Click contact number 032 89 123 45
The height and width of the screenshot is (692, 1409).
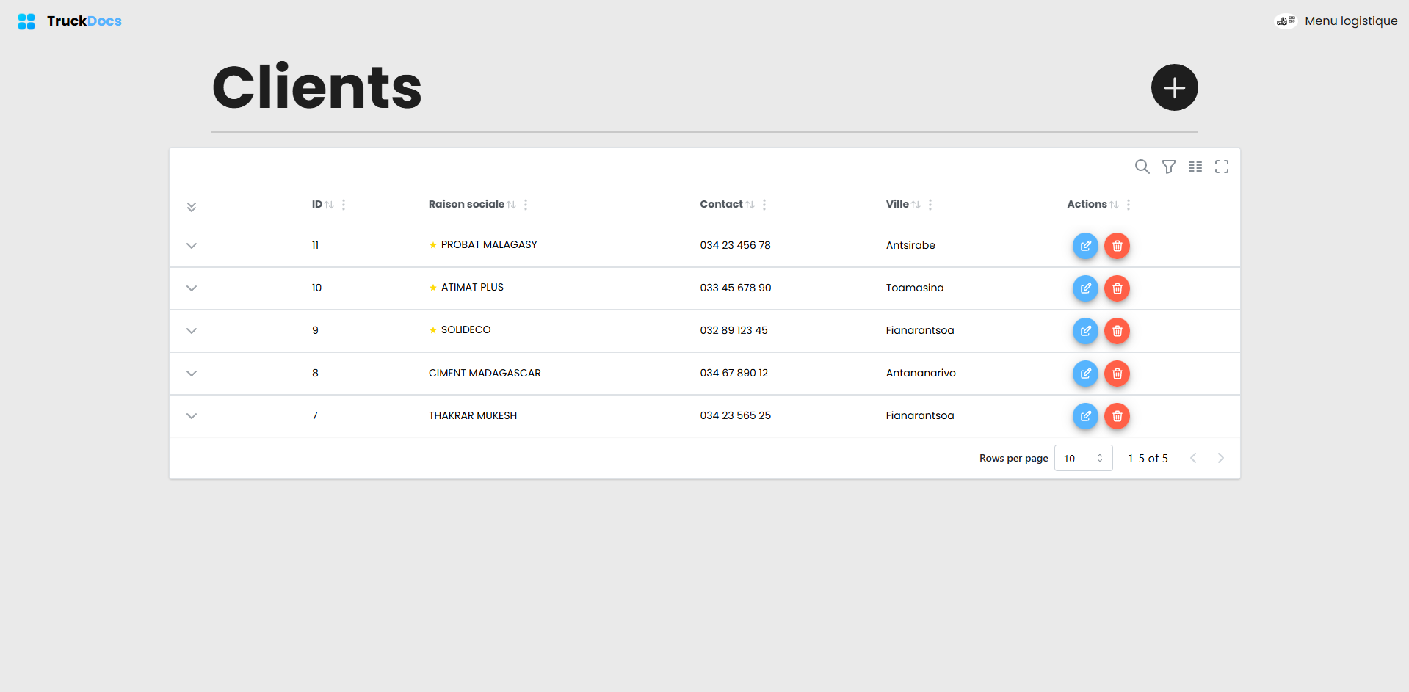coord(734,330)
